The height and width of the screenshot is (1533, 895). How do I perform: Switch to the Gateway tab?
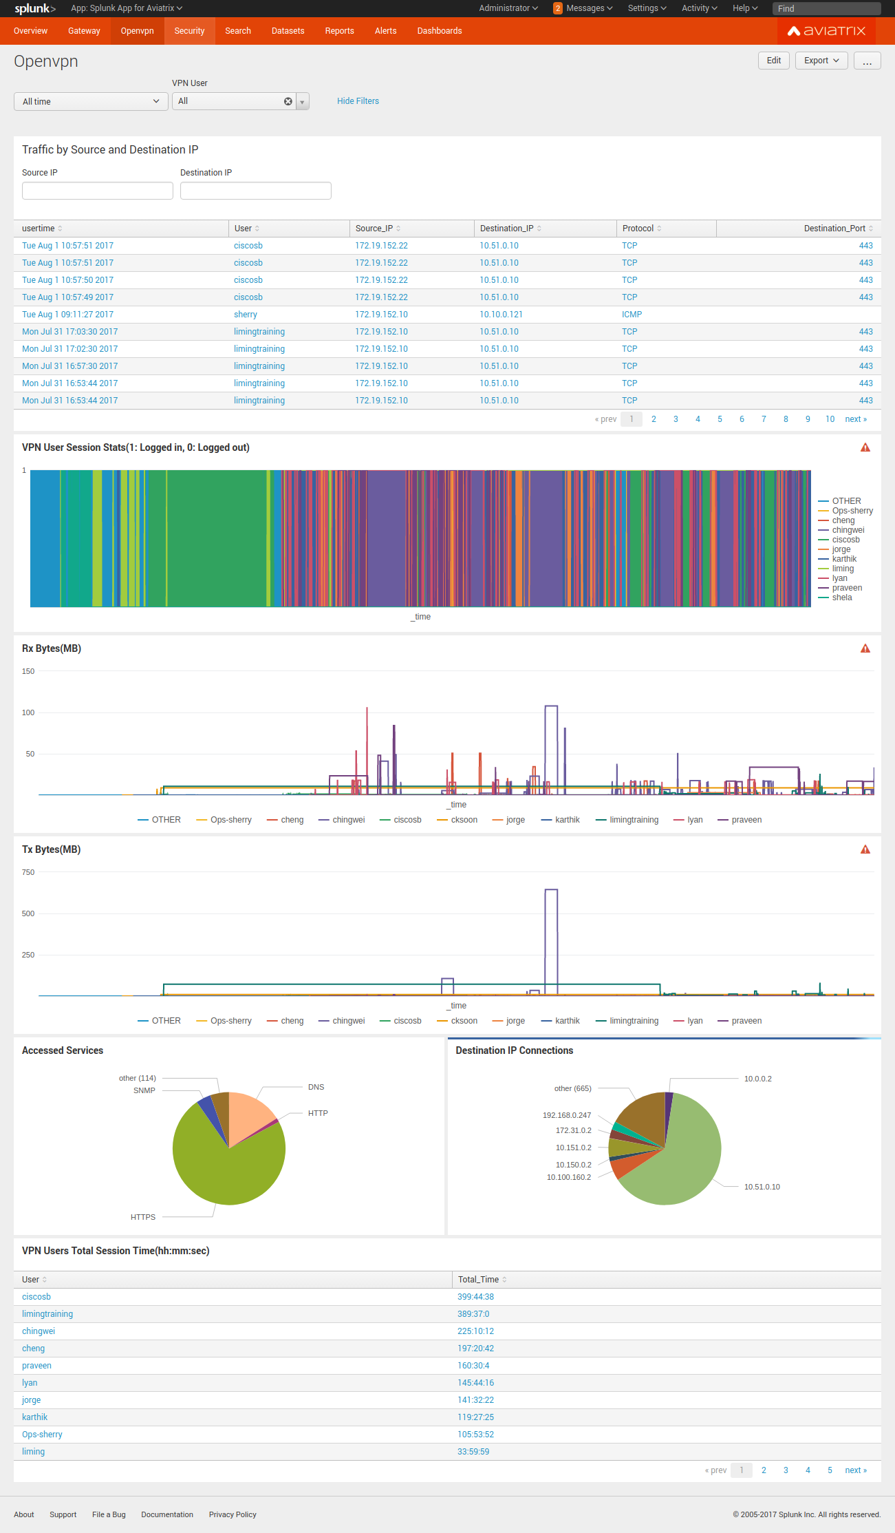coord(84,31)
